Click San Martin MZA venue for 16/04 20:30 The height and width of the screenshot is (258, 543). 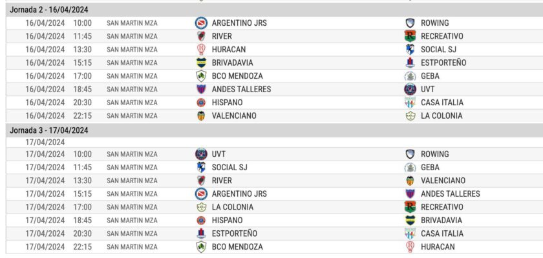[132, 102]
